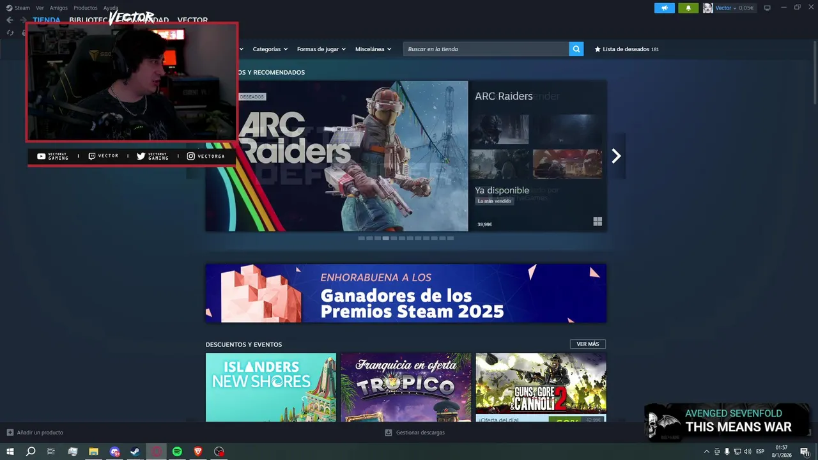Open Tropico Franquicia en oferta card
Image resolution: width=818 pixels, height=460 pixels.
click(x=406, y=387)
